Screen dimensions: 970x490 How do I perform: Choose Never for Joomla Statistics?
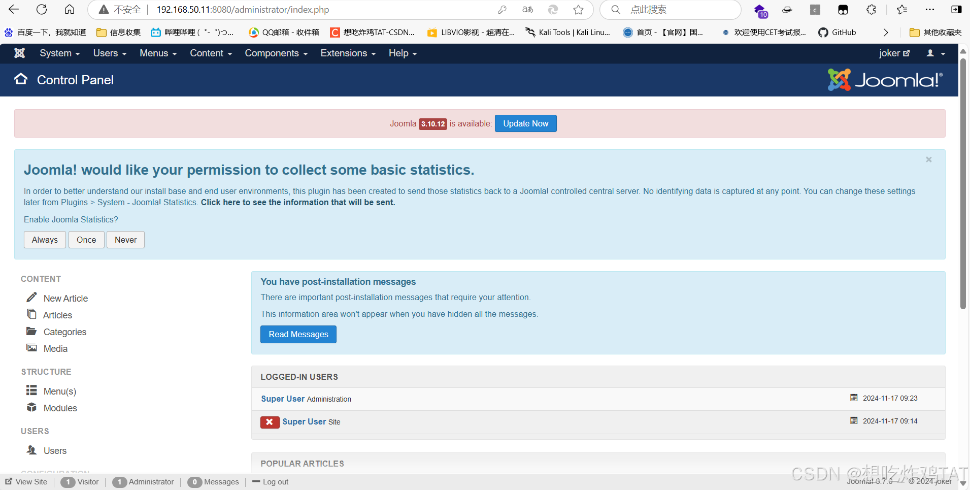pyautogui.click(x=125, y=240)
